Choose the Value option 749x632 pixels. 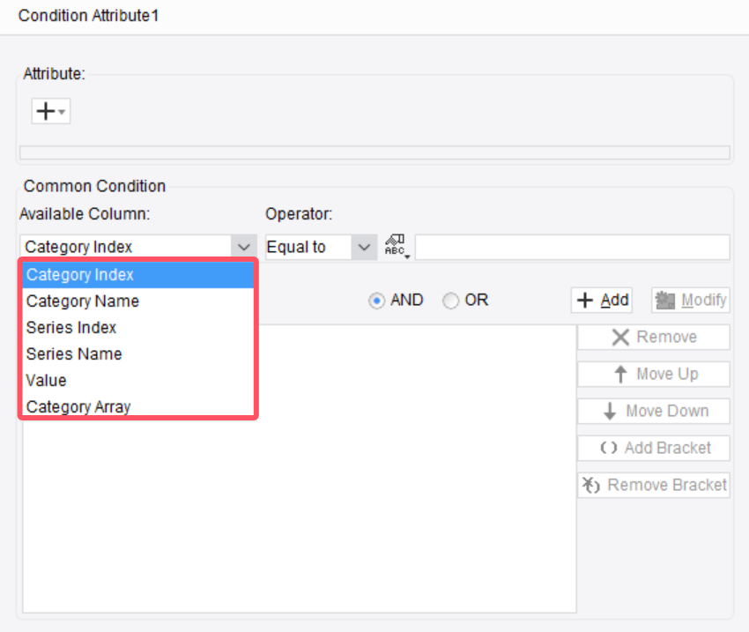(138, 381)
